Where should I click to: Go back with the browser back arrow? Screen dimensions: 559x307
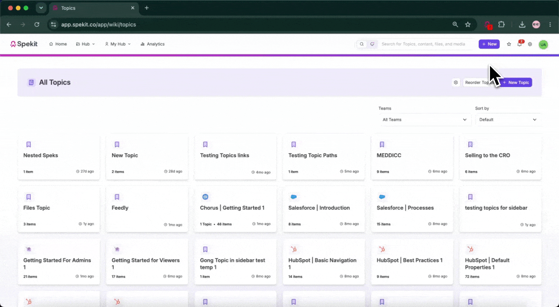[9, 25]
